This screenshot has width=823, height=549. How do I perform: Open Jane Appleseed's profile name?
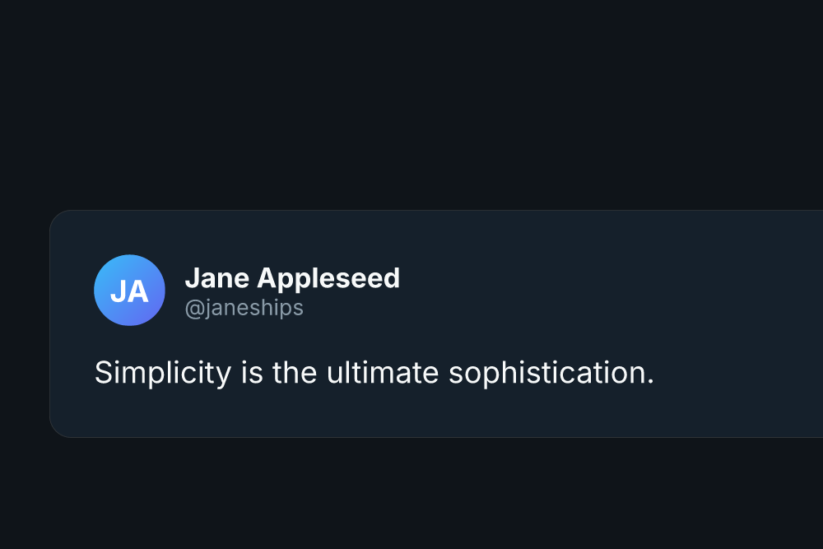point(292,278)
